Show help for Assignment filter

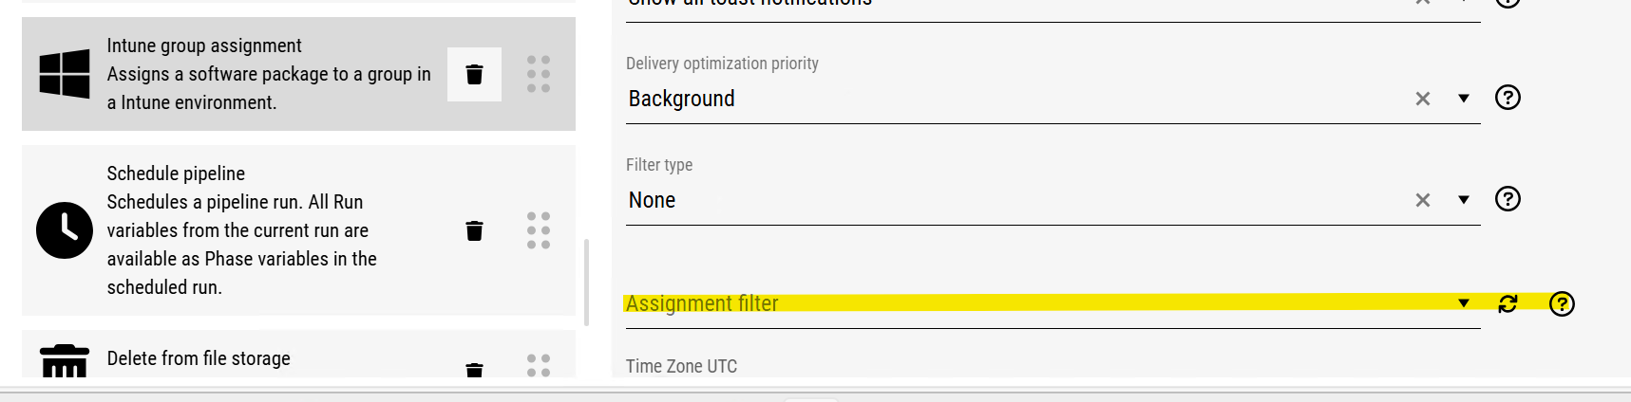pyautogui.click(x=1562, y=303)
